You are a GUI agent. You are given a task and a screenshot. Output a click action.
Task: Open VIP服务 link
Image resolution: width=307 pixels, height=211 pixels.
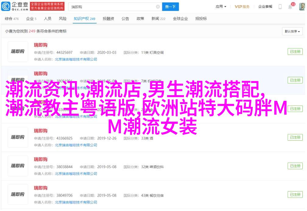point(242,7)
